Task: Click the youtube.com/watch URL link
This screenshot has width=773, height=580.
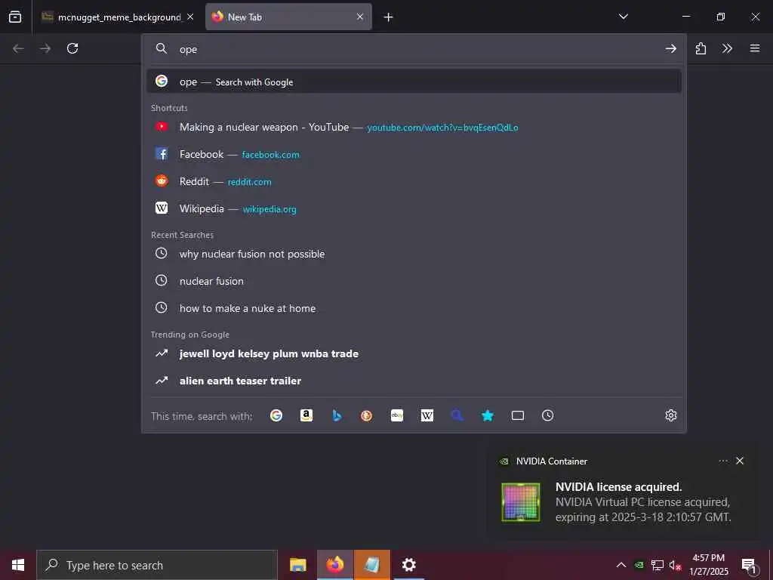Action: coord(442,128)
